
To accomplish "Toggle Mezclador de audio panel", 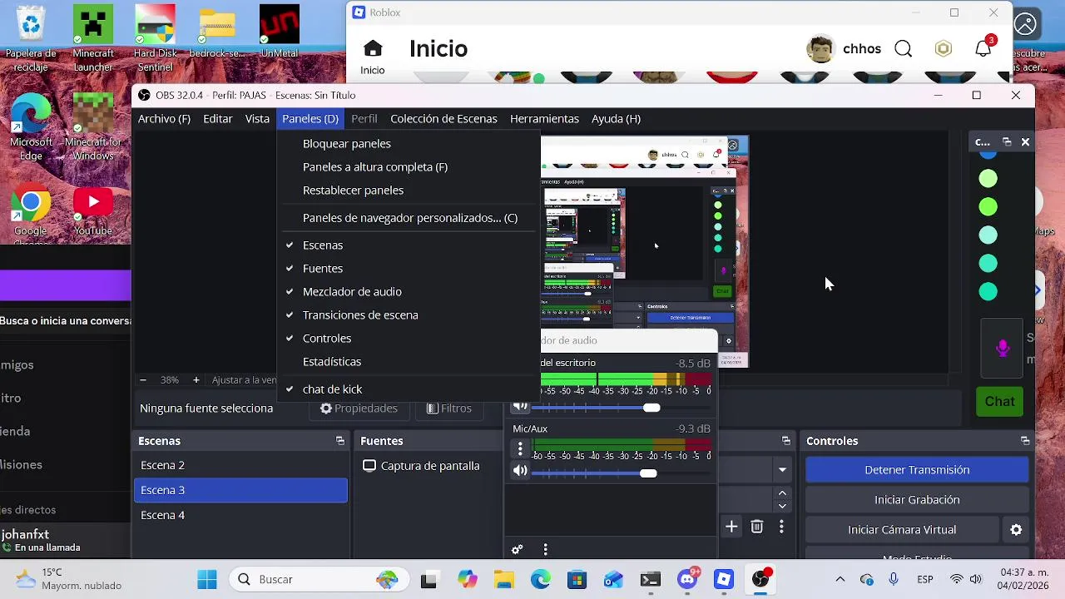I will pyautogui.click(x=409, y=292).
